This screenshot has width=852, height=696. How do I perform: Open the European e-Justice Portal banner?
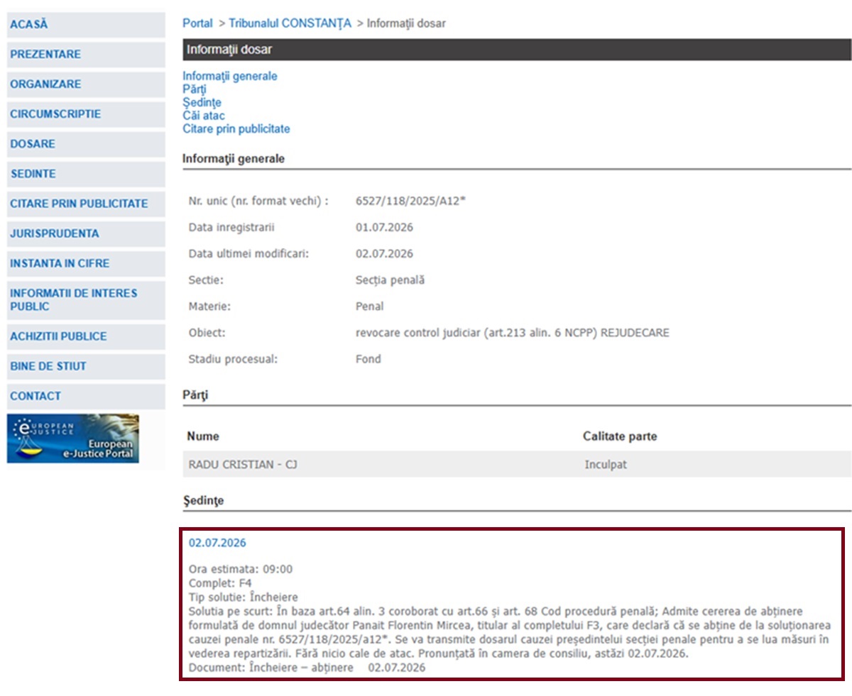(x=73, y=438)
